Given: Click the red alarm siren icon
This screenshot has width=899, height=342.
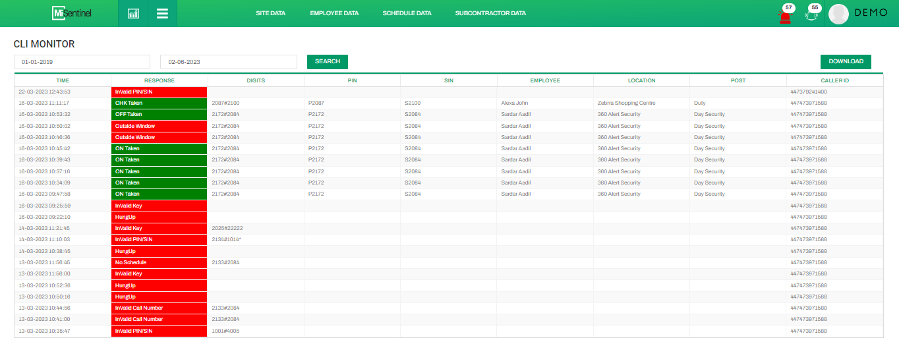Looking at the screenshot, I should tap(785, 16).
